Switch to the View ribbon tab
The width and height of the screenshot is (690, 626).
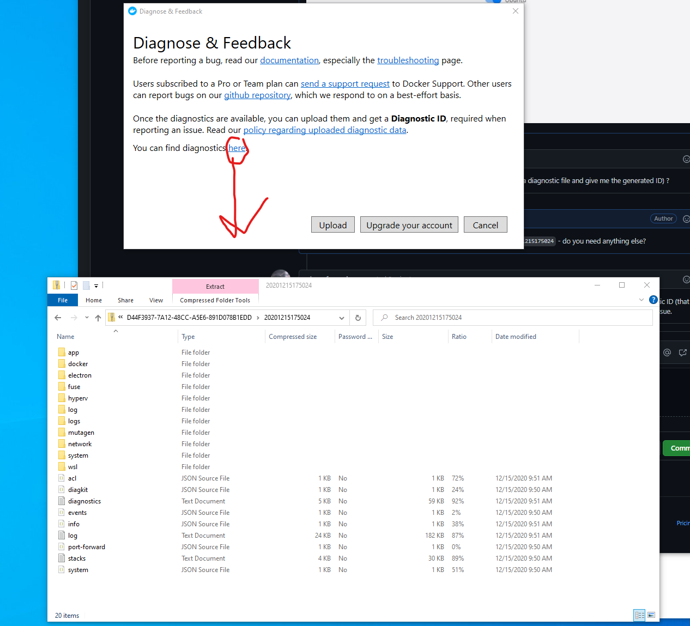156,300
